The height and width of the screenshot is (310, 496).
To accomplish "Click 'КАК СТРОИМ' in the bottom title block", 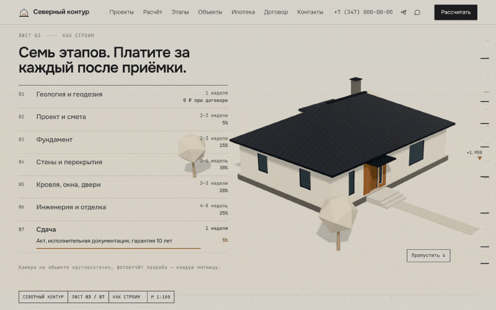I will coord(126,297).
